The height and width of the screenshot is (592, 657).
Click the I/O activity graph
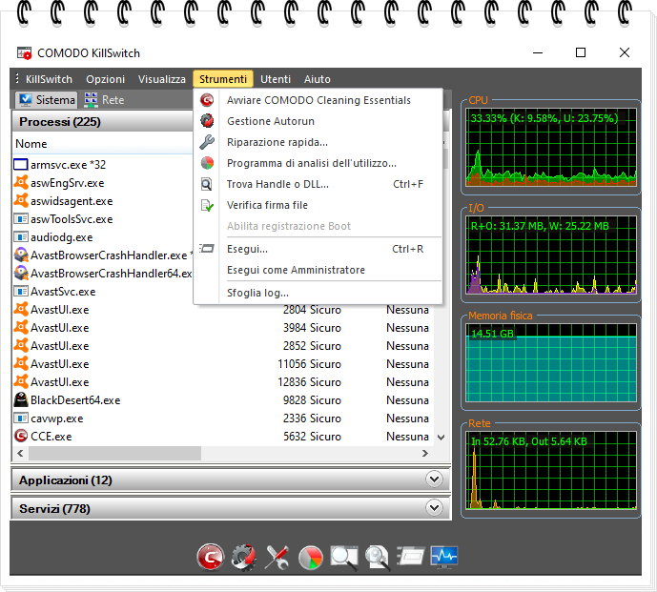click(x=551, y=255)
